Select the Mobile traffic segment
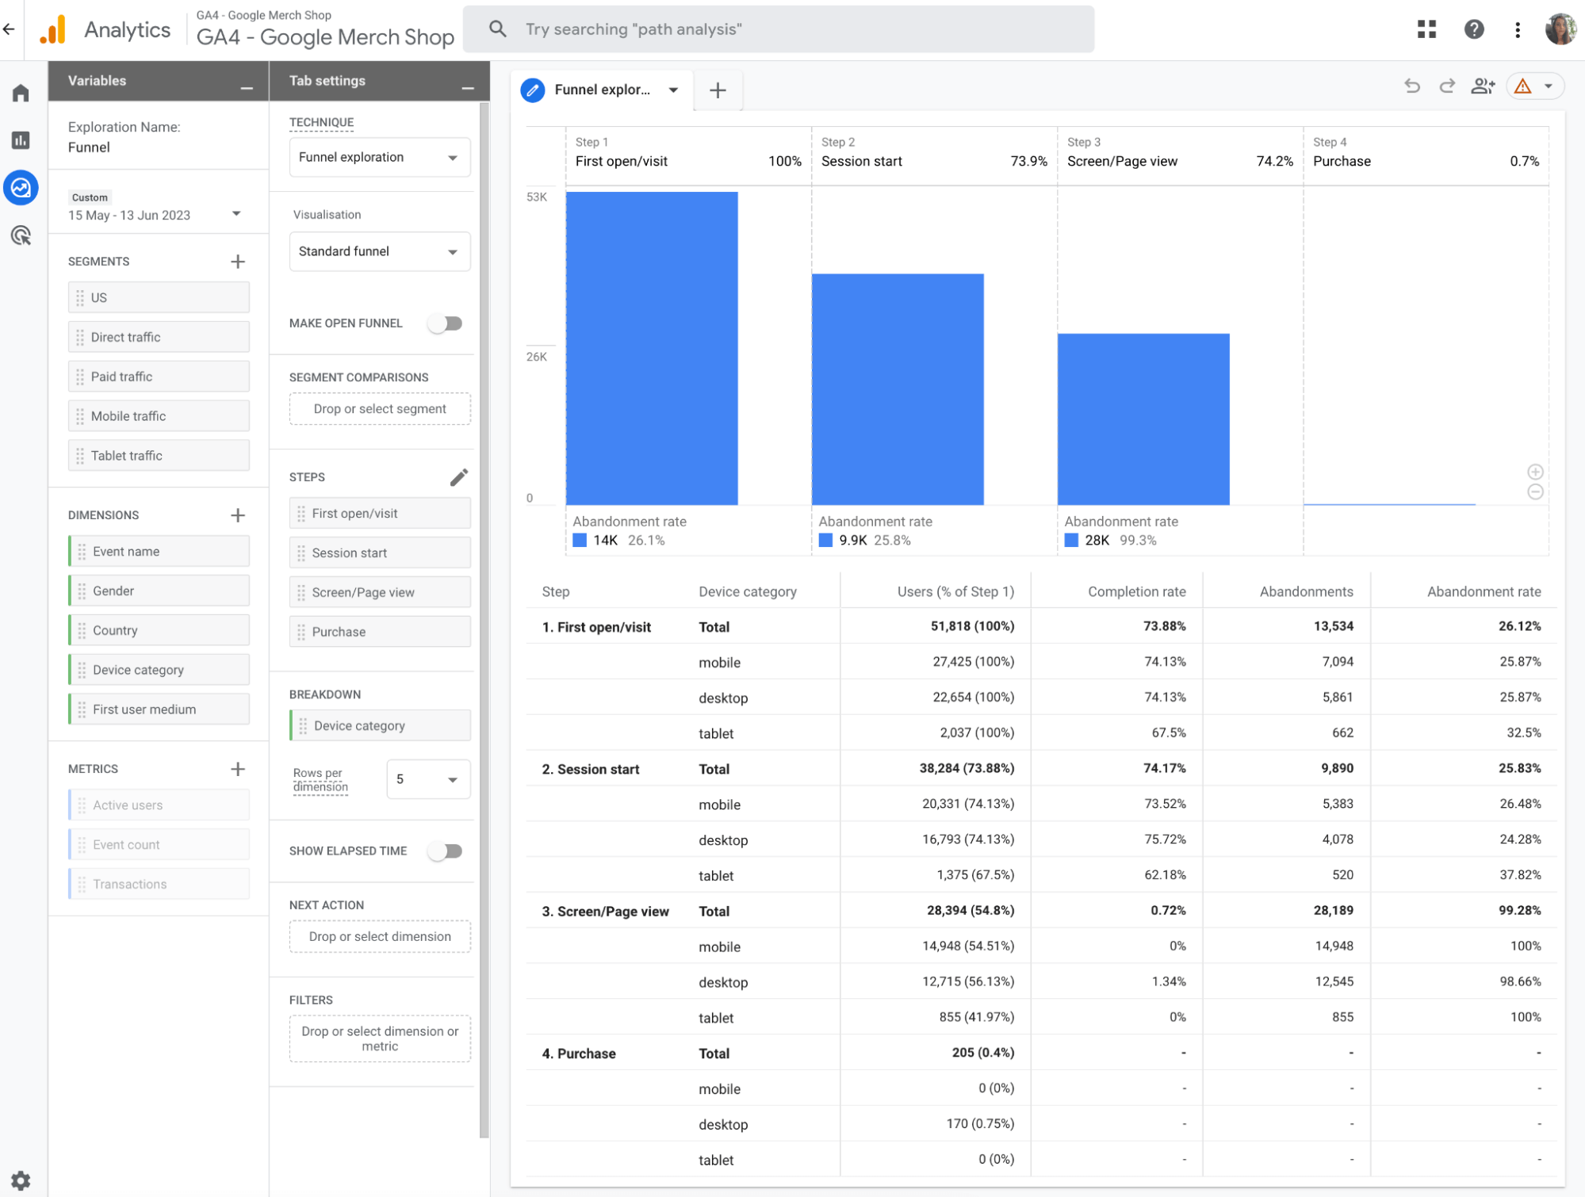Screen dimensions: 1585x1197 [159, 416]
